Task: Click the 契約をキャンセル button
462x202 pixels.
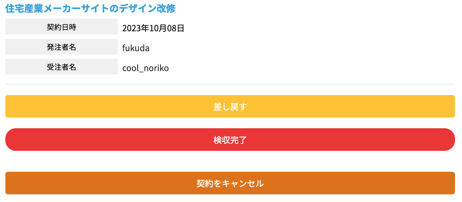Action: tap(230, 183)
